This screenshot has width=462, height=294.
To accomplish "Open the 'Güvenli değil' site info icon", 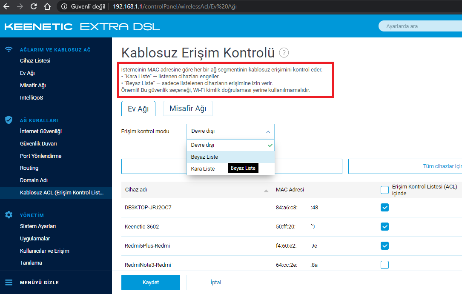I will tap(64, 6).
